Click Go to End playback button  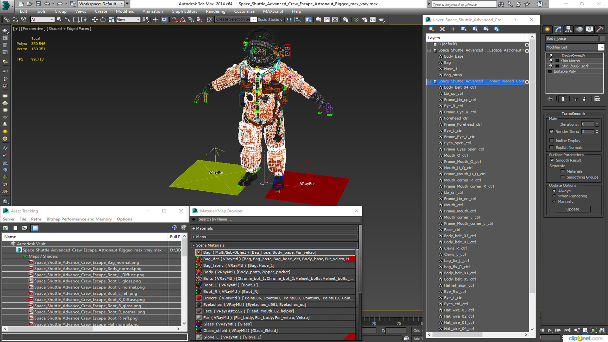[x=567, y=330]
